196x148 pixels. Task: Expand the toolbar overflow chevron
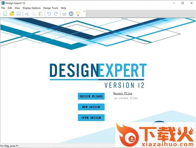(x=84, y=11)
